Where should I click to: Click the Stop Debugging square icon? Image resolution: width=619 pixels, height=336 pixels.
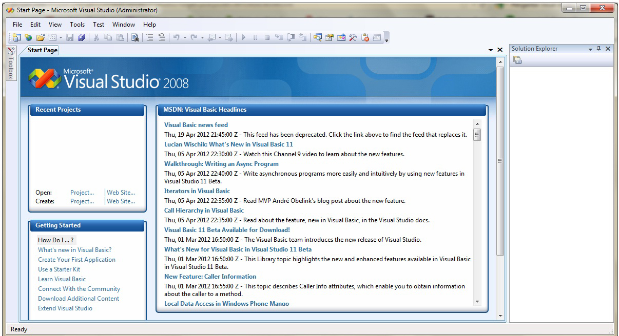pos(267,37)
